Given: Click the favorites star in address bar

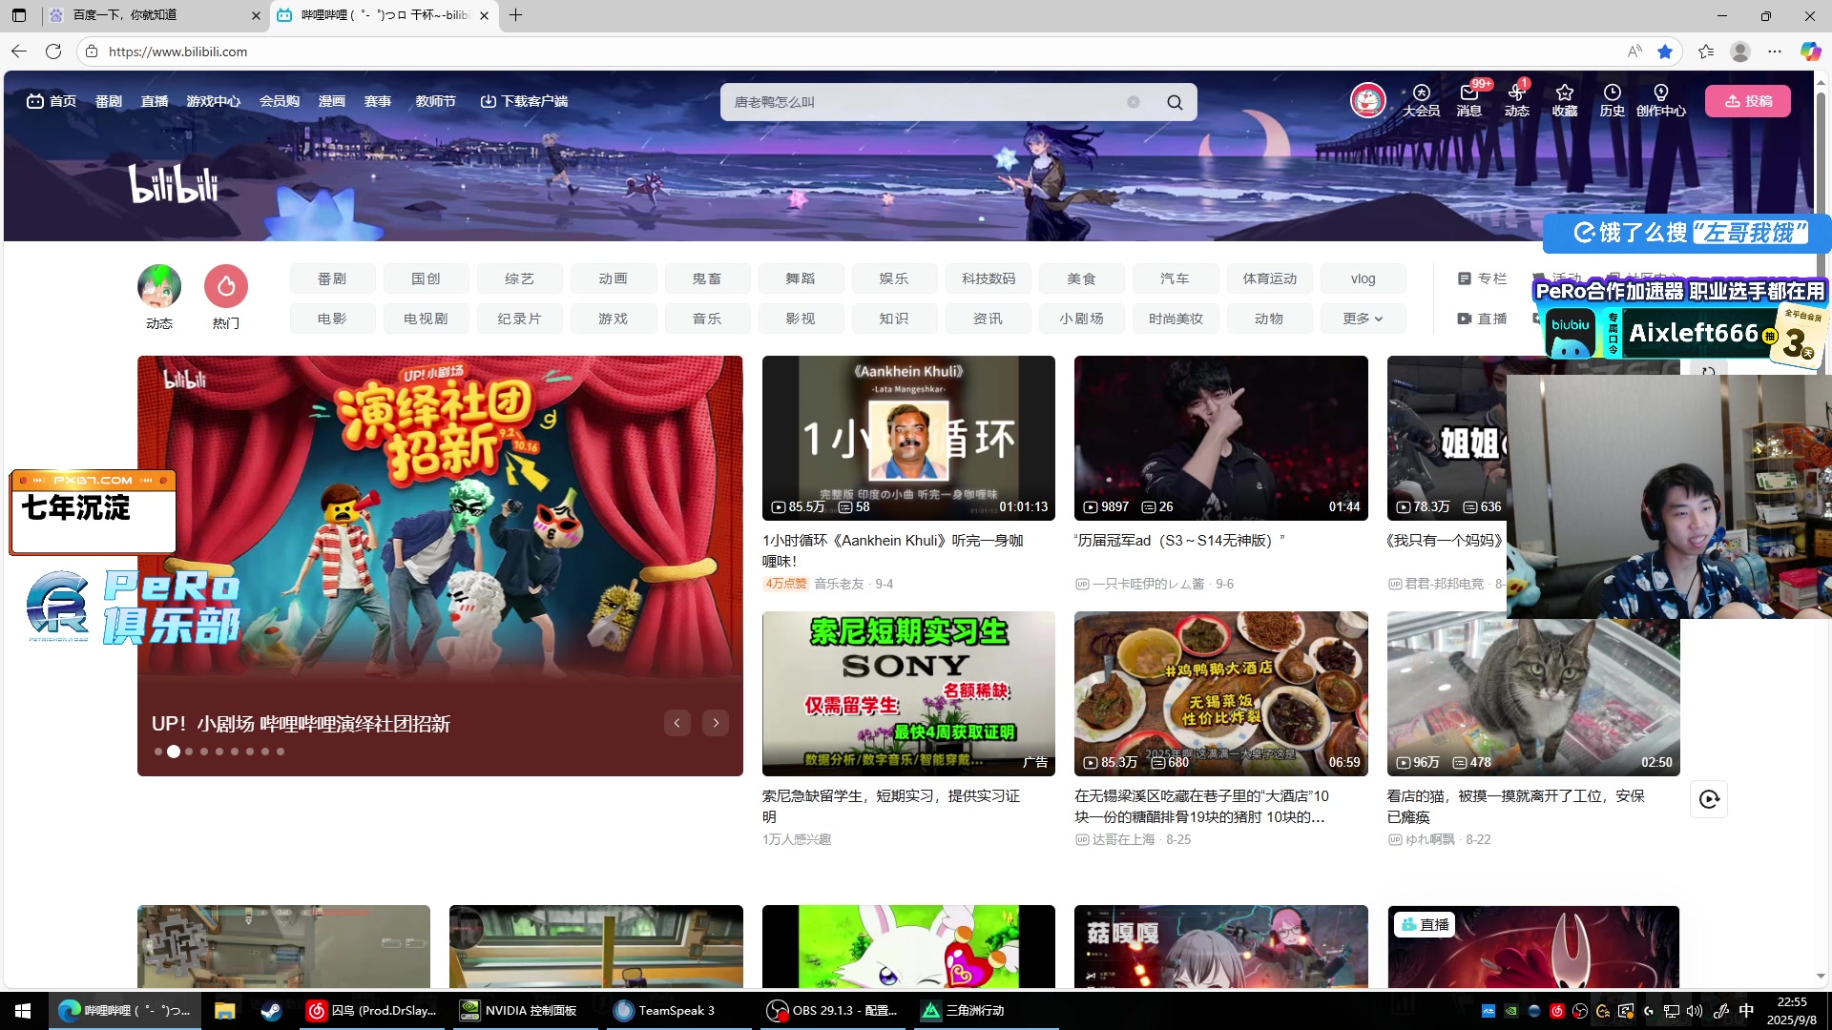Looking at the screenshot, I should pyautogui.click(x=1665, y=51).
